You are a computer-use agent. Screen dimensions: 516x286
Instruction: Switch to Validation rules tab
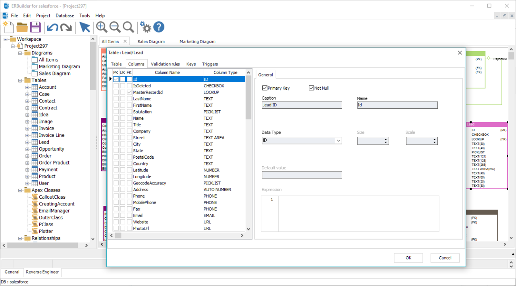166,64
